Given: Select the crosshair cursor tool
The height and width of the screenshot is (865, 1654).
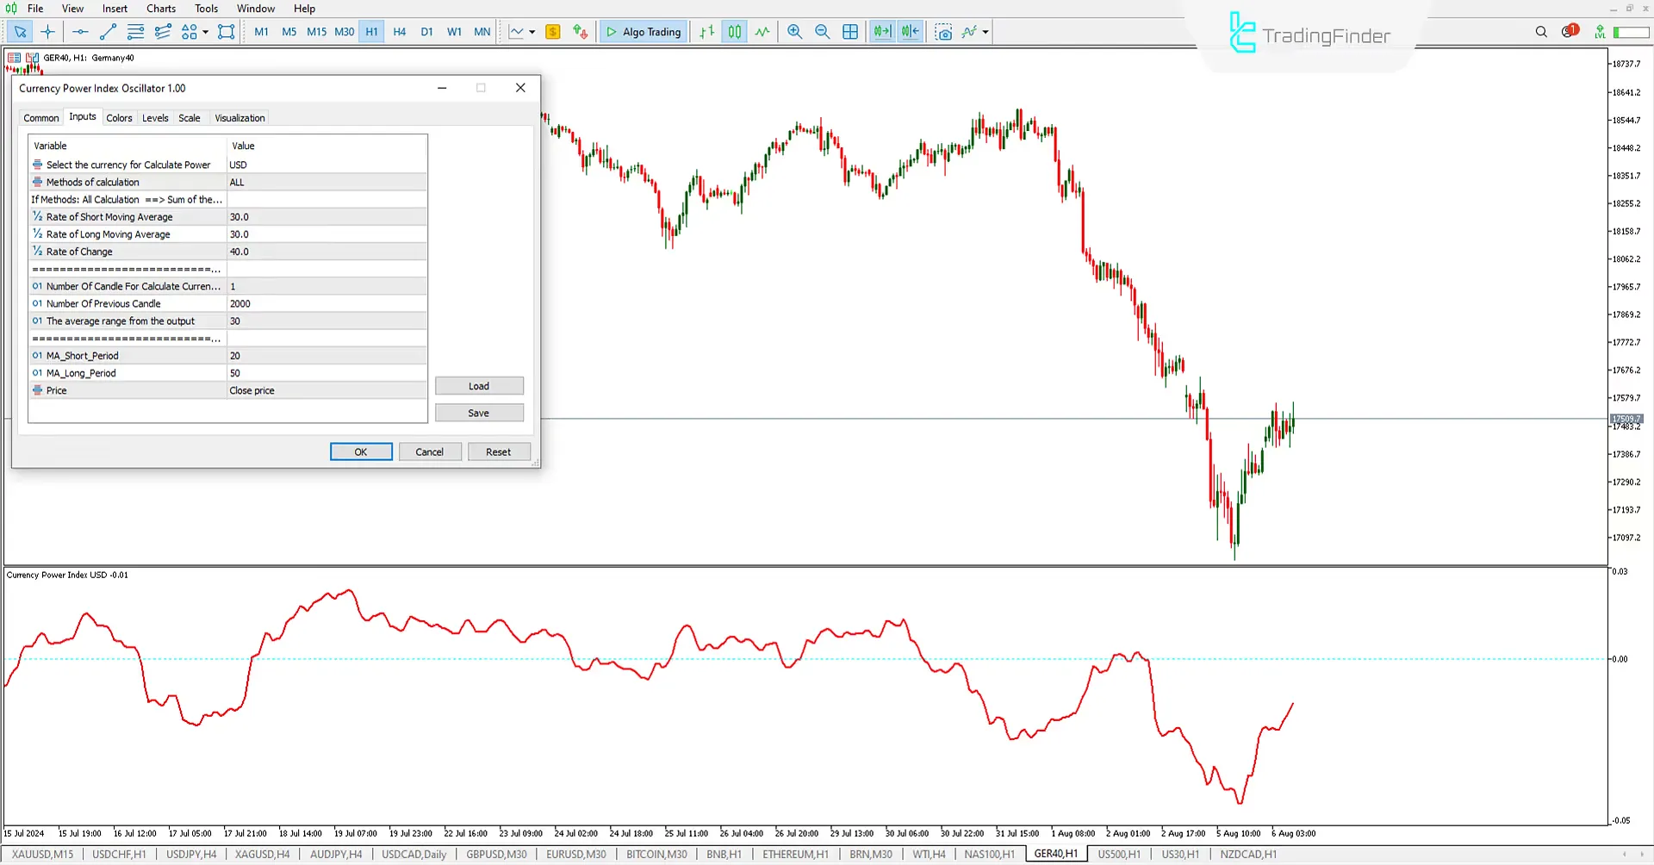Looking at the screenshot, I should pos(48,32).
